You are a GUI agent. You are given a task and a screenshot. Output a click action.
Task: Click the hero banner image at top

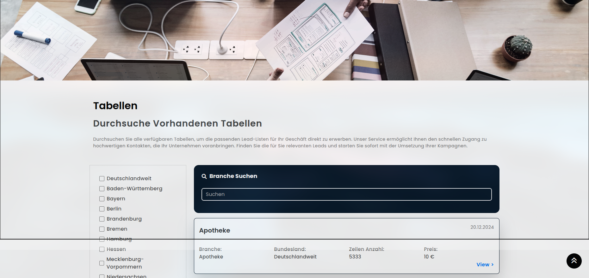coord(294,40)
